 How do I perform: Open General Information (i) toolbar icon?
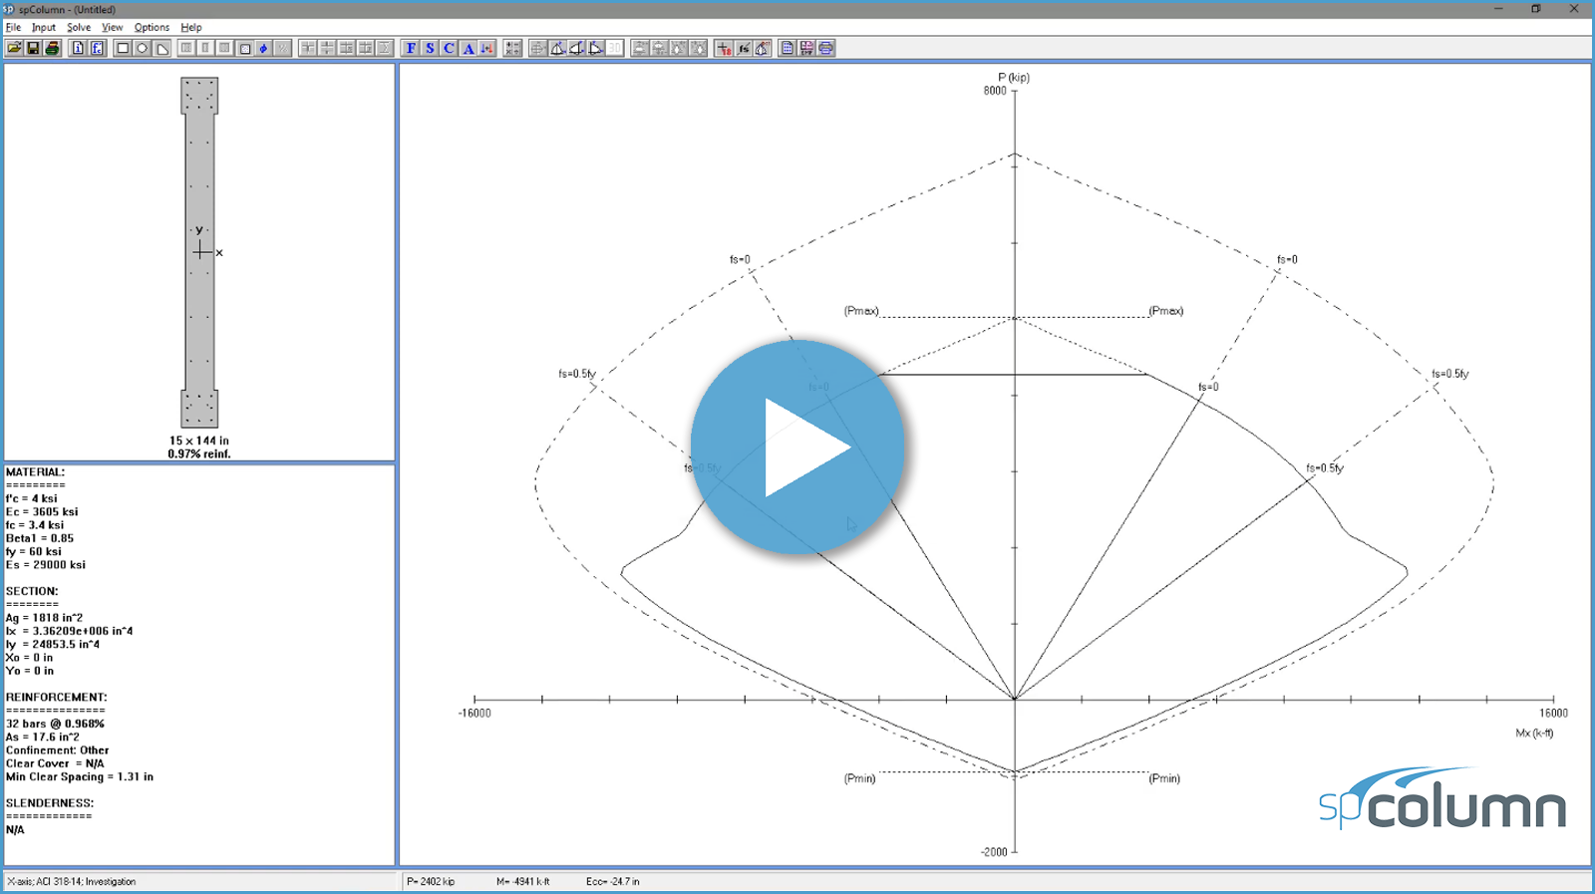(78, 48)
